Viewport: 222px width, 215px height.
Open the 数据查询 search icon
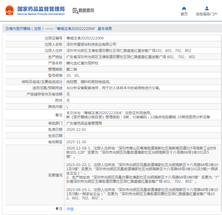tap(75, 11)
